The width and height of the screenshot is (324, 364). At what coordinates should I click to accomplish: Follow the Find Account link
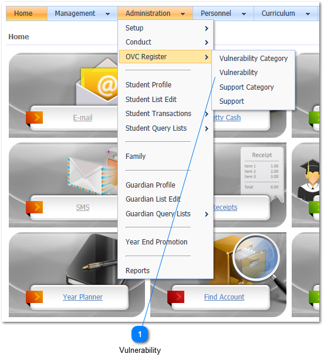coord(224,297)
